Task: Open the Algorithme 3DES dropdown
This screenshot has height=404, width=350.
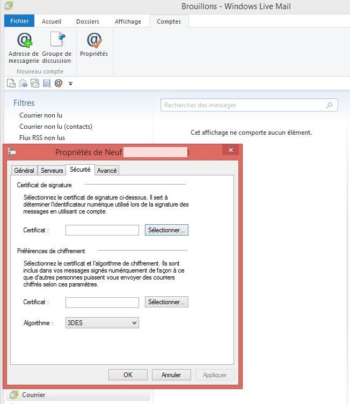Action: point(101,323)
